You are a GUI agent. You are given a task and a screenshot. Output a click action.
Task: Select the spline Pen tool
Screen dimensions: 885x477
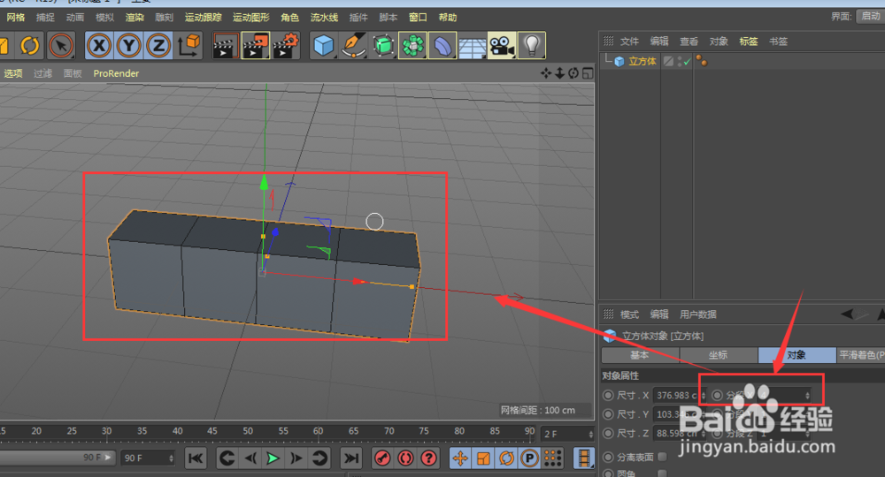point(353,46)
